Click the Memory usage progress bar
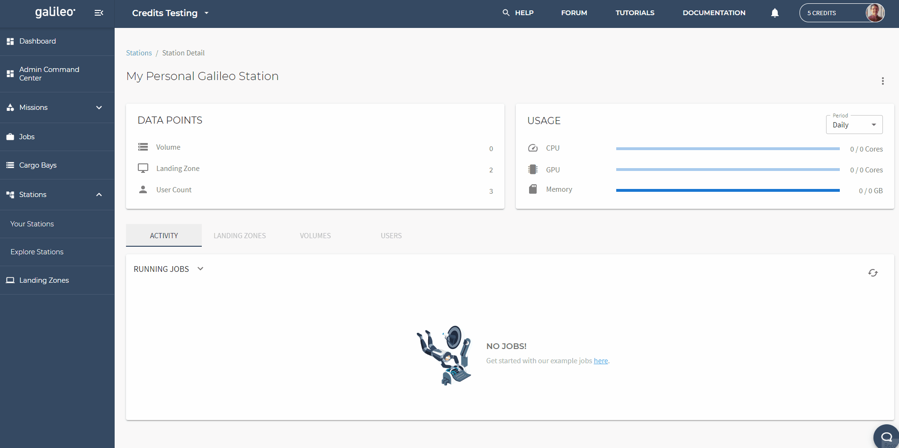899x448 pixels. coord(728,190)
